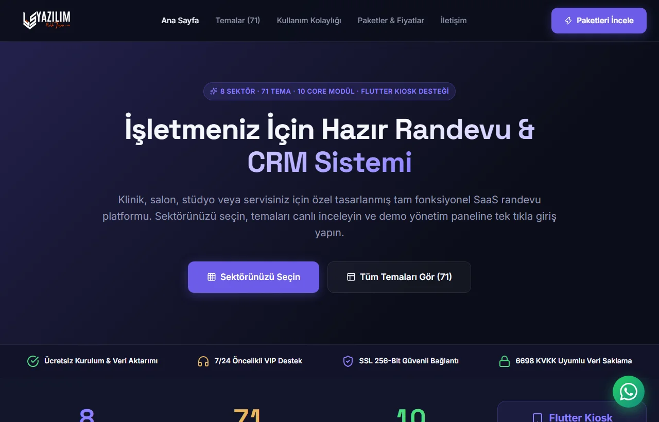Click the Paketleri İncele button

[x=599, y=21]
